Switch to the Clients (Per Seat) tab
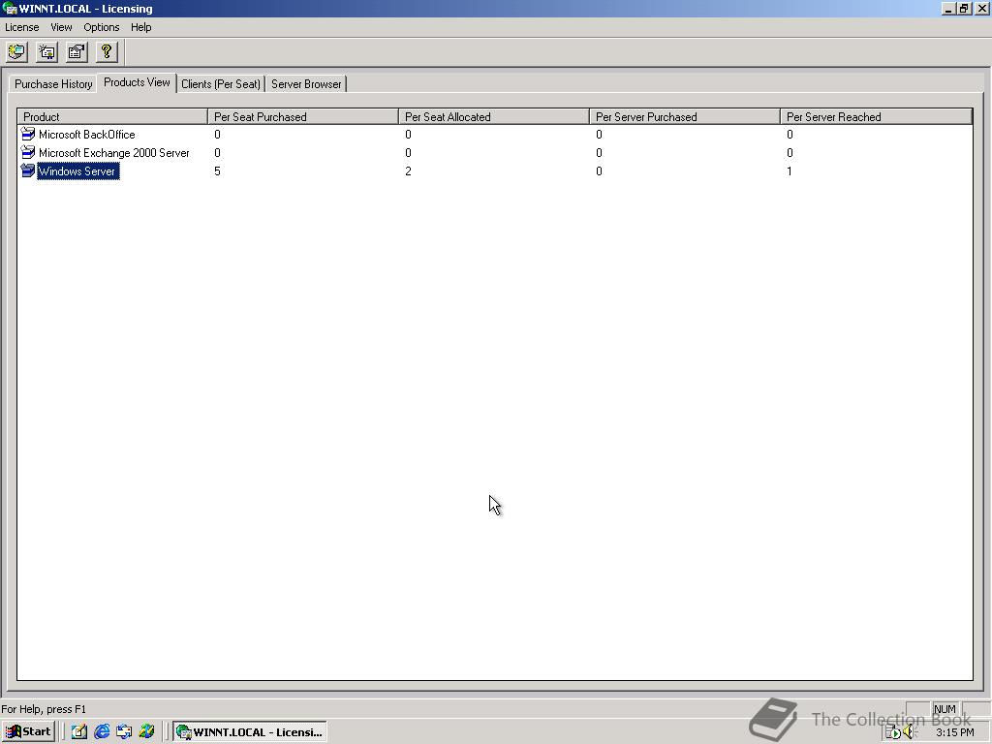Screen dimensions: 992x744 click(221, 84)
